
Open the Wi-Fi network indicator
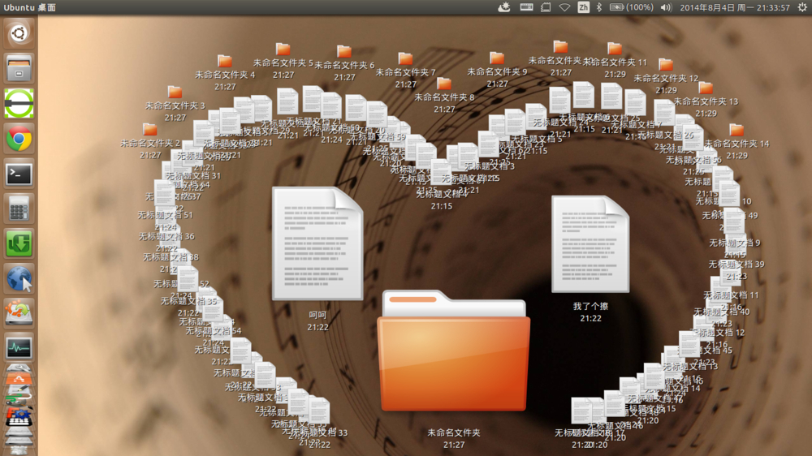[564, 7]
